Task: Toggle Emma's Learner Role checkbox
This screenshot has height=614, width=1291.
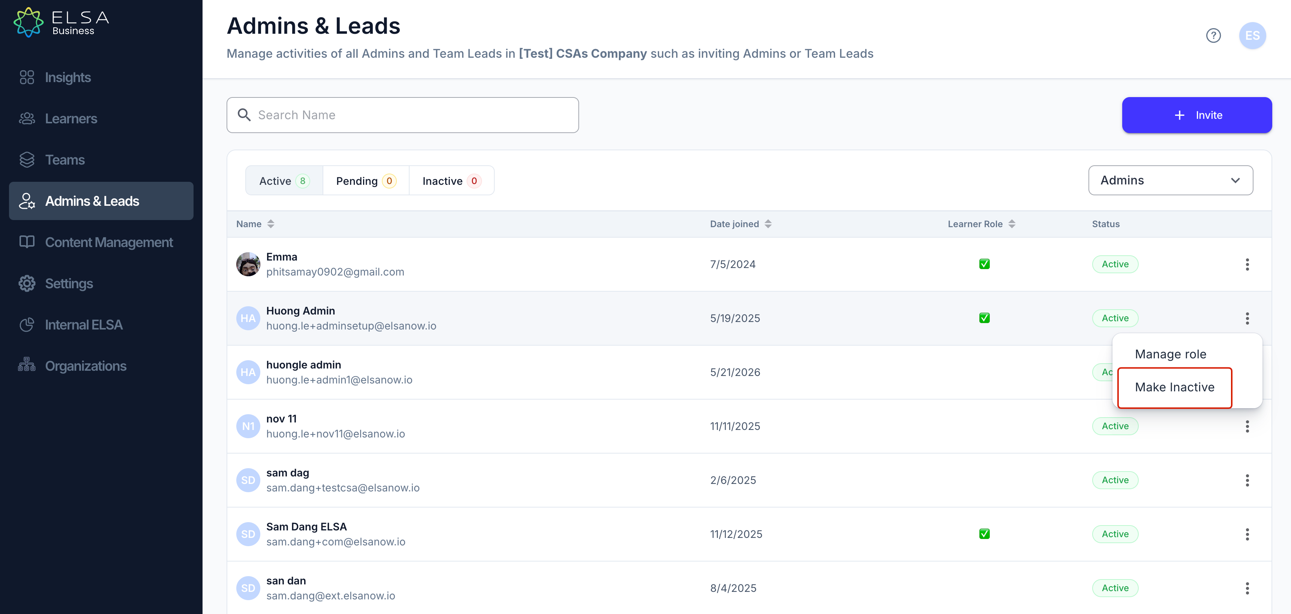Action: tap(984, 264)
